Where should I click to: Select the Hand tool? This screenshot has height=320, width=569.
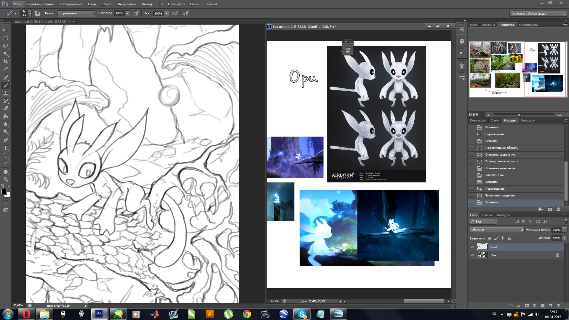[x=6, y=172]
